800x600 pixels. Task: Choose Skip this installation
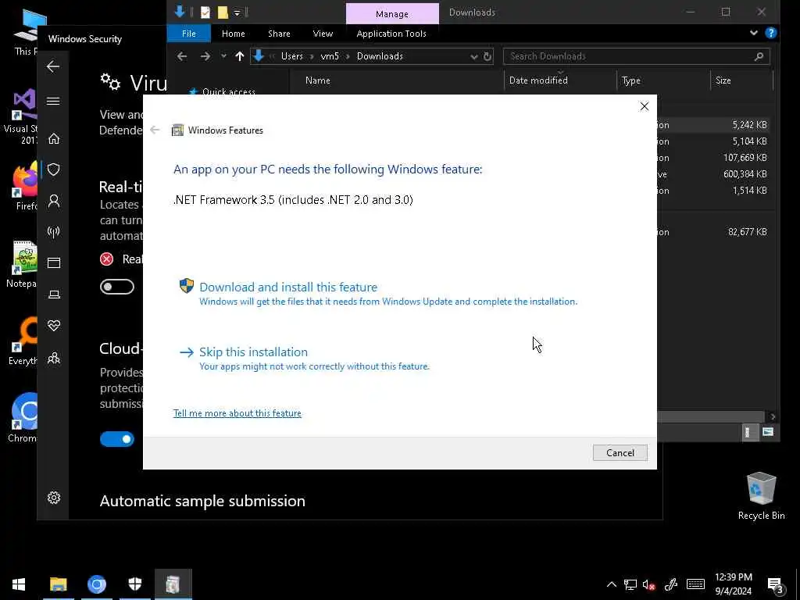point(253,352)
